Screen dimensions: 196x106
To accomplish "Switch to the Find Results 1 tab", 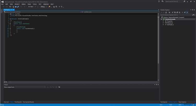I will [x=18, y=102].
